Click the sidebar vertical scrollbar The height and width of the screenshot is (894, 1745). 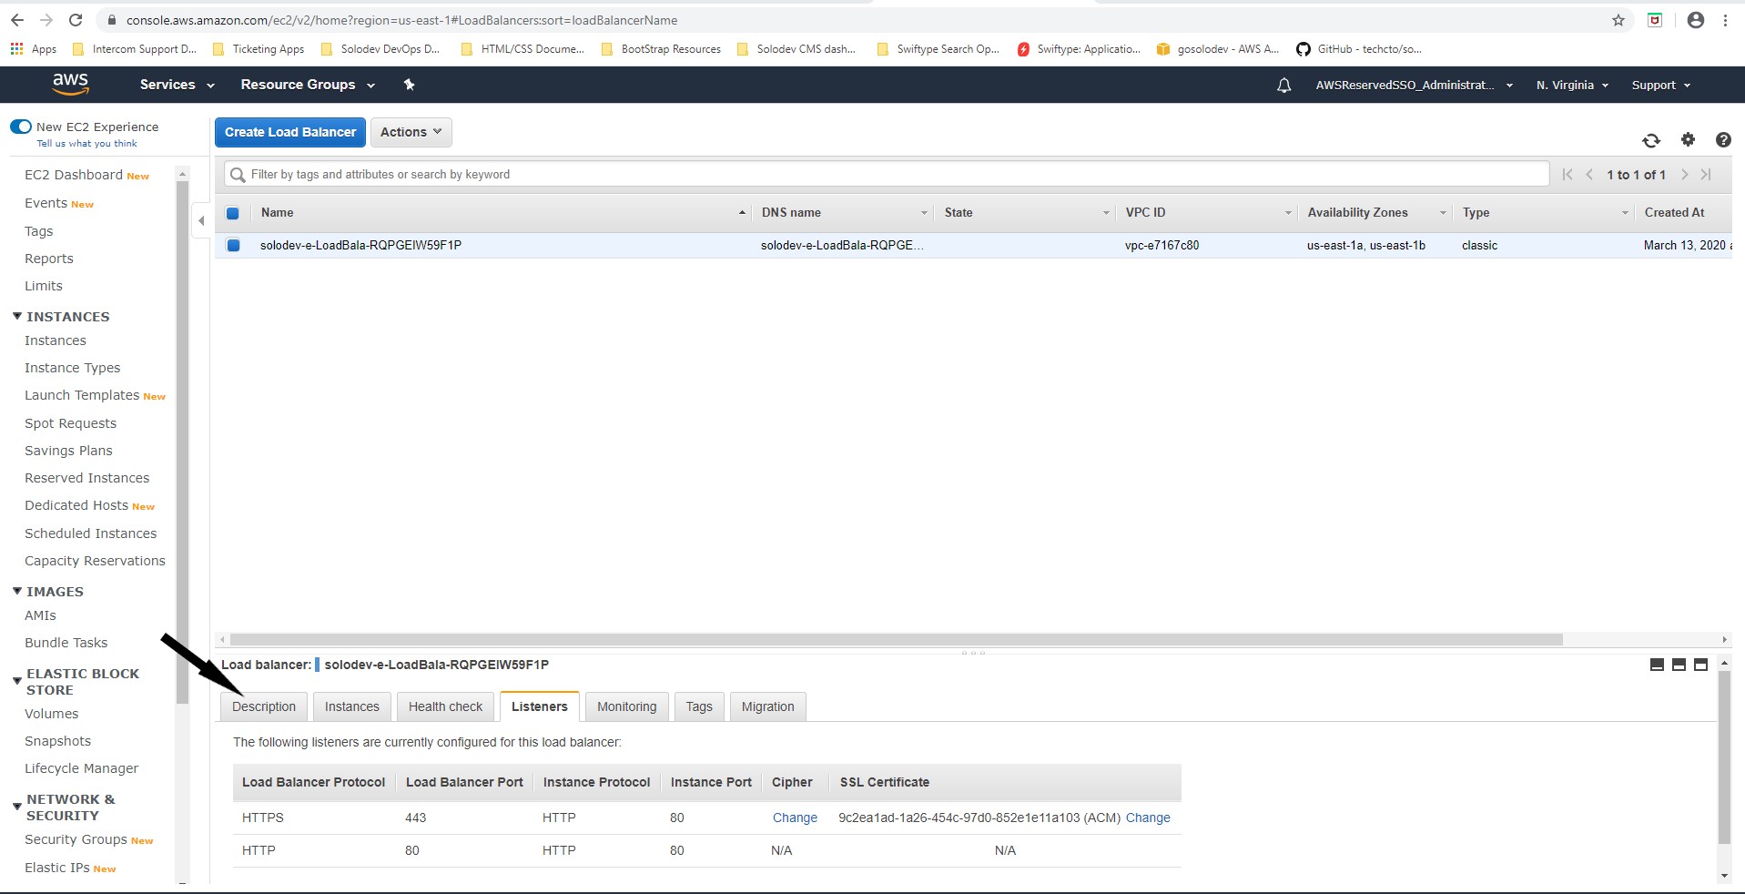tap(182, 442)
